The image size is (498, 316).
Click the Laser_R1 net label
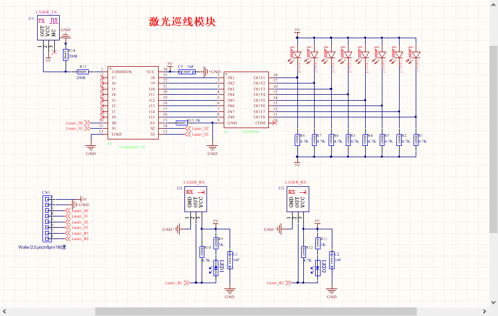pyautogui.click(x=174, y=283)
